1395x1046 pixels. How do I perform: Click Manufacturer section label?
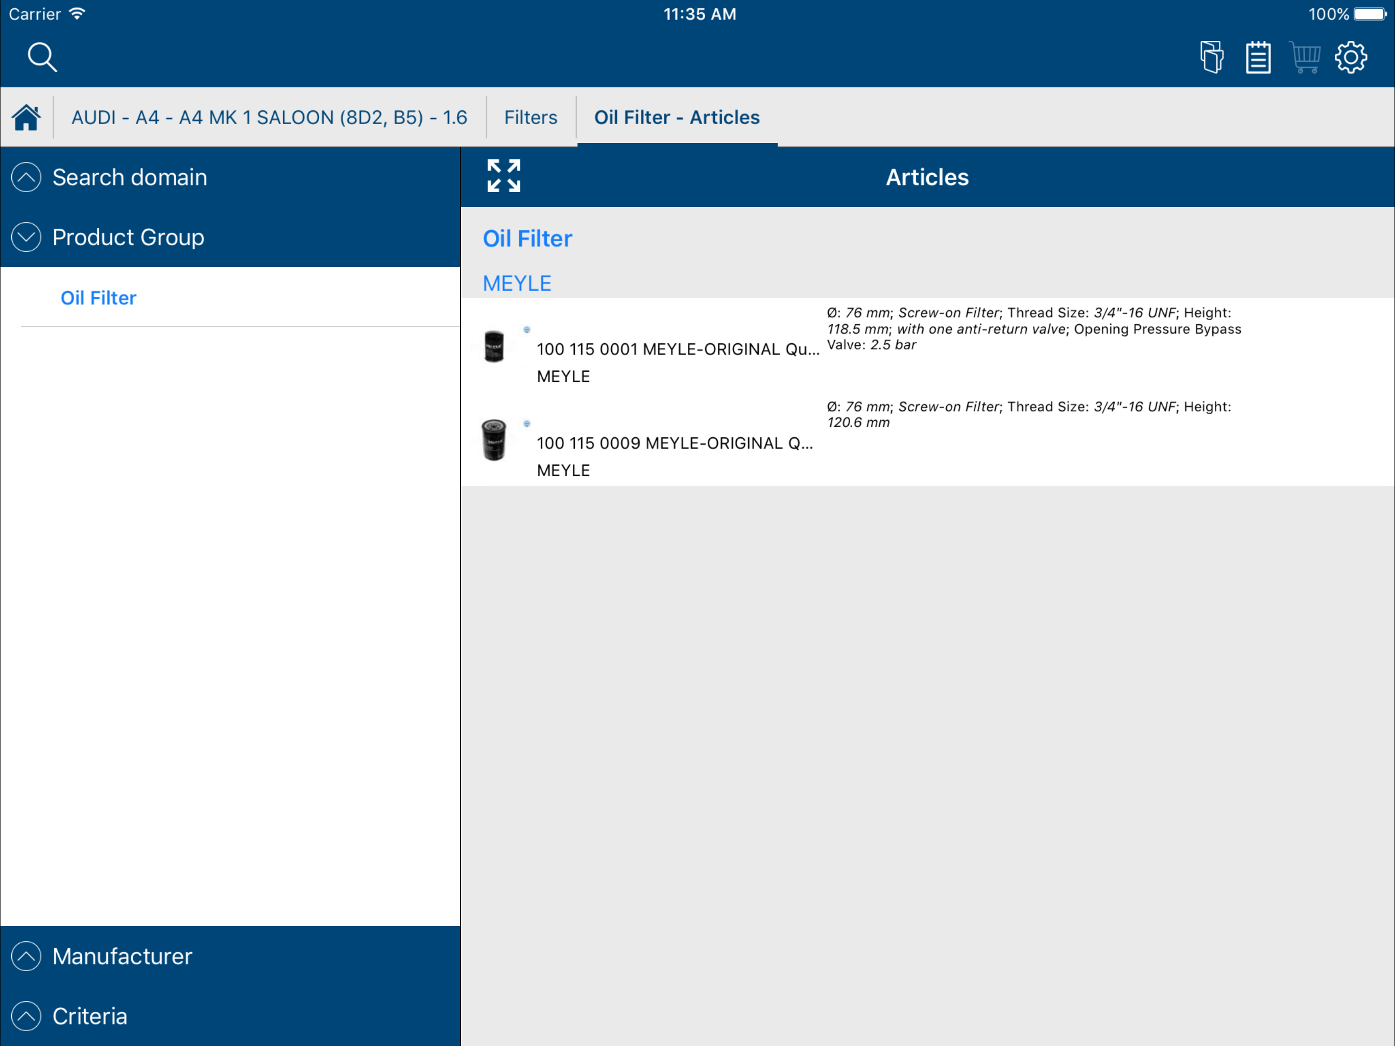pyautogui.click(x=123, y=957)
